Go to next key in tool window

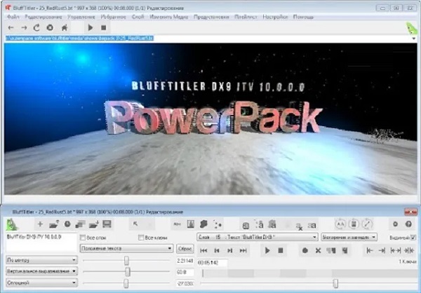coord(230,251)
